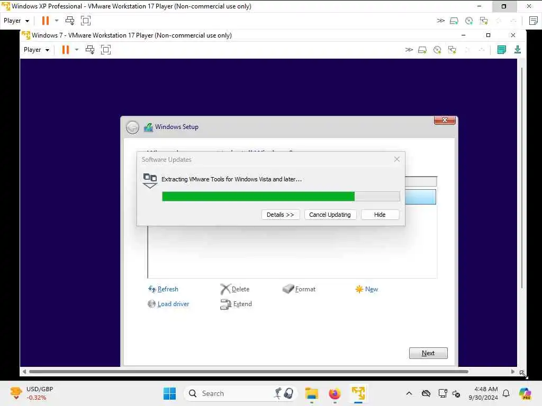Click the Details >> button in Software Updates
Viewport: 542px width, 406px height.
pos(281,215)
